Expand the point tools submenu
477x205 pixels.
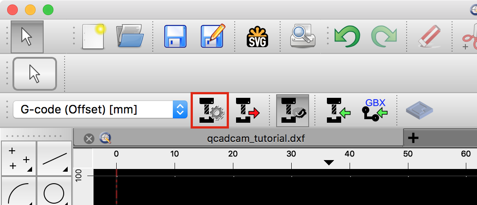pos(19,158)
